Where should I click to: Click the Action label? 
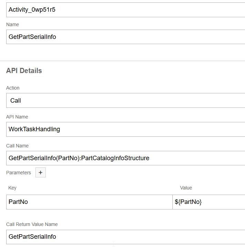(13, 88)
